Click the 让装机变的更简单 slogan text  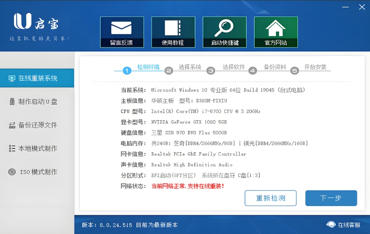click(39, 39)
